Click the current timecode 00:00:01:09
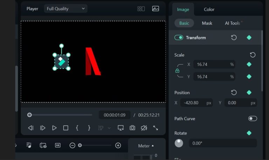 115,115
